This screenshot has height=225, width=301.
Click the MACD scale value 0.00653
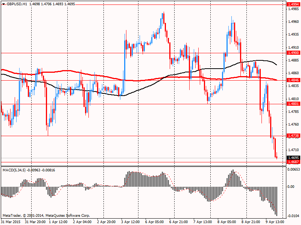pos(294,169)
